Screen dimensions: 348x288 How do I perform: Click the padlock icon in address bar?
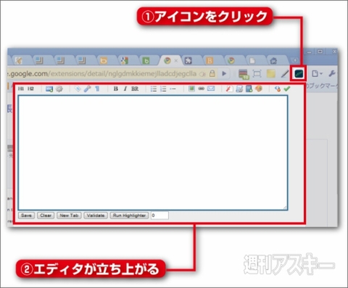(212, 73)
